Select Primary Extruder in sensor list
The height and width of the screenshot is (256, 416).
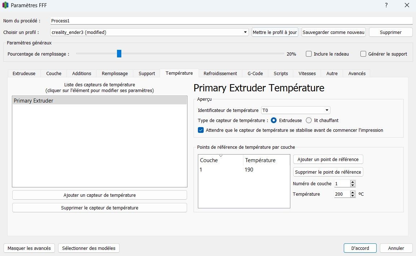pyautogui.click(x=99, y=101)
